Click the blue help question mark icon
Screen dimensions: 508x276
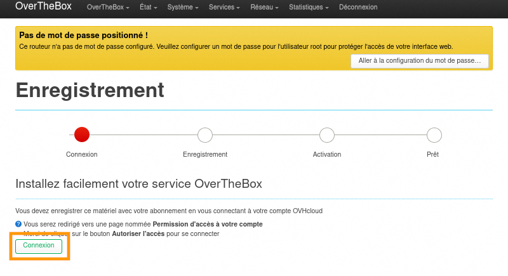pyautogui.click(x=18, y=224)
